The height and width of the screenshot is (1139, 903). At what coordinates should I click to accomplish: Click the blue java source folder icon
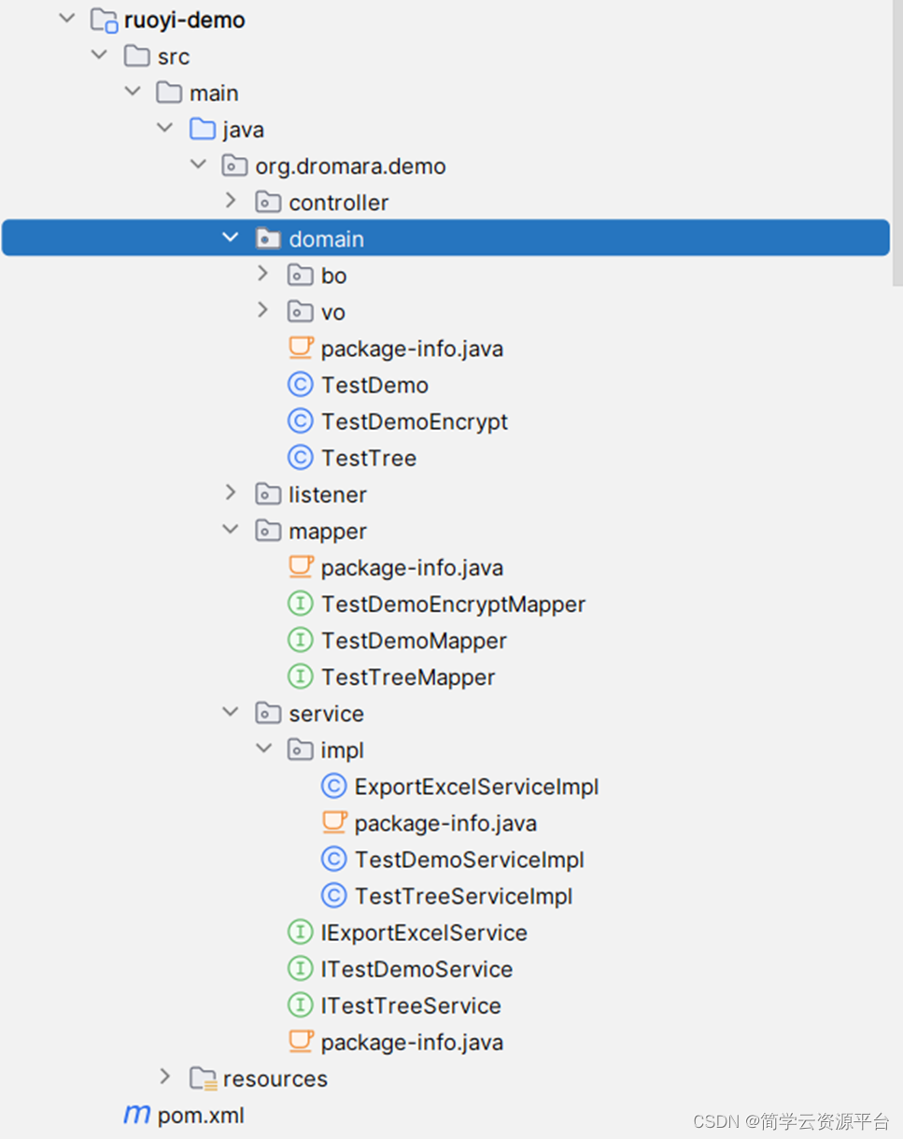[x=202, y=129]
